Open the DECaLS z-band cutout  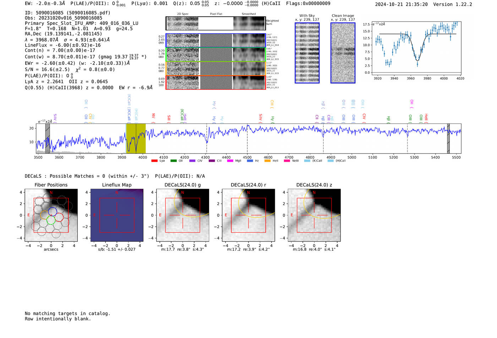pyautogui.click(x=314, y=215)
